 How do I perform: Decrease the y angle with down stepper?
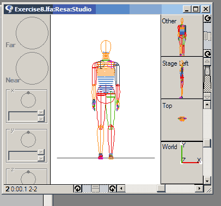pyautogui.click(x=41, y=158)
